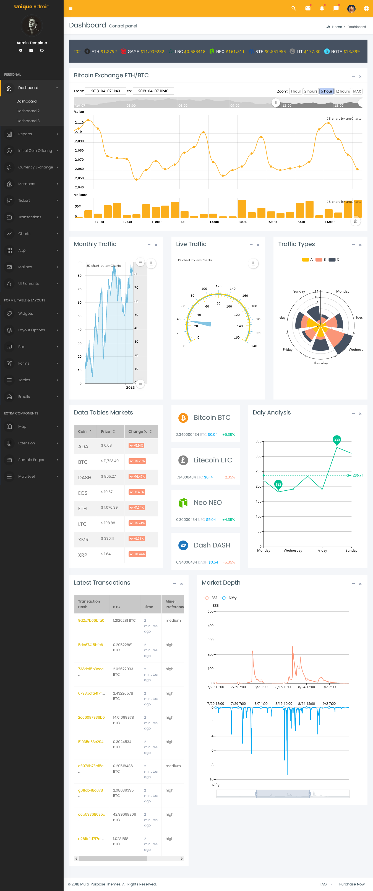Set chart zoom to 12 hours
This screenshot has height=891, width=373.
342,91
